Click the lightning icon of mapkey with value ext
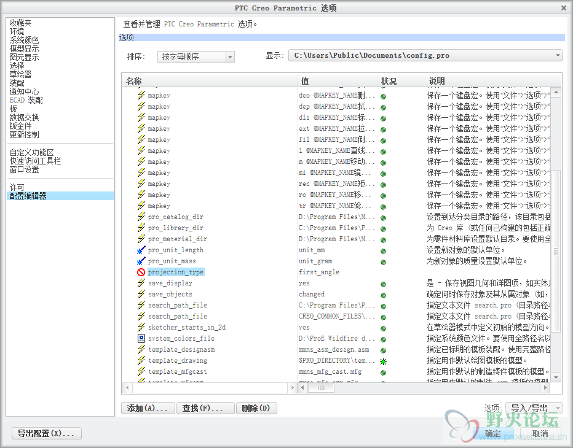 (141, 128)
